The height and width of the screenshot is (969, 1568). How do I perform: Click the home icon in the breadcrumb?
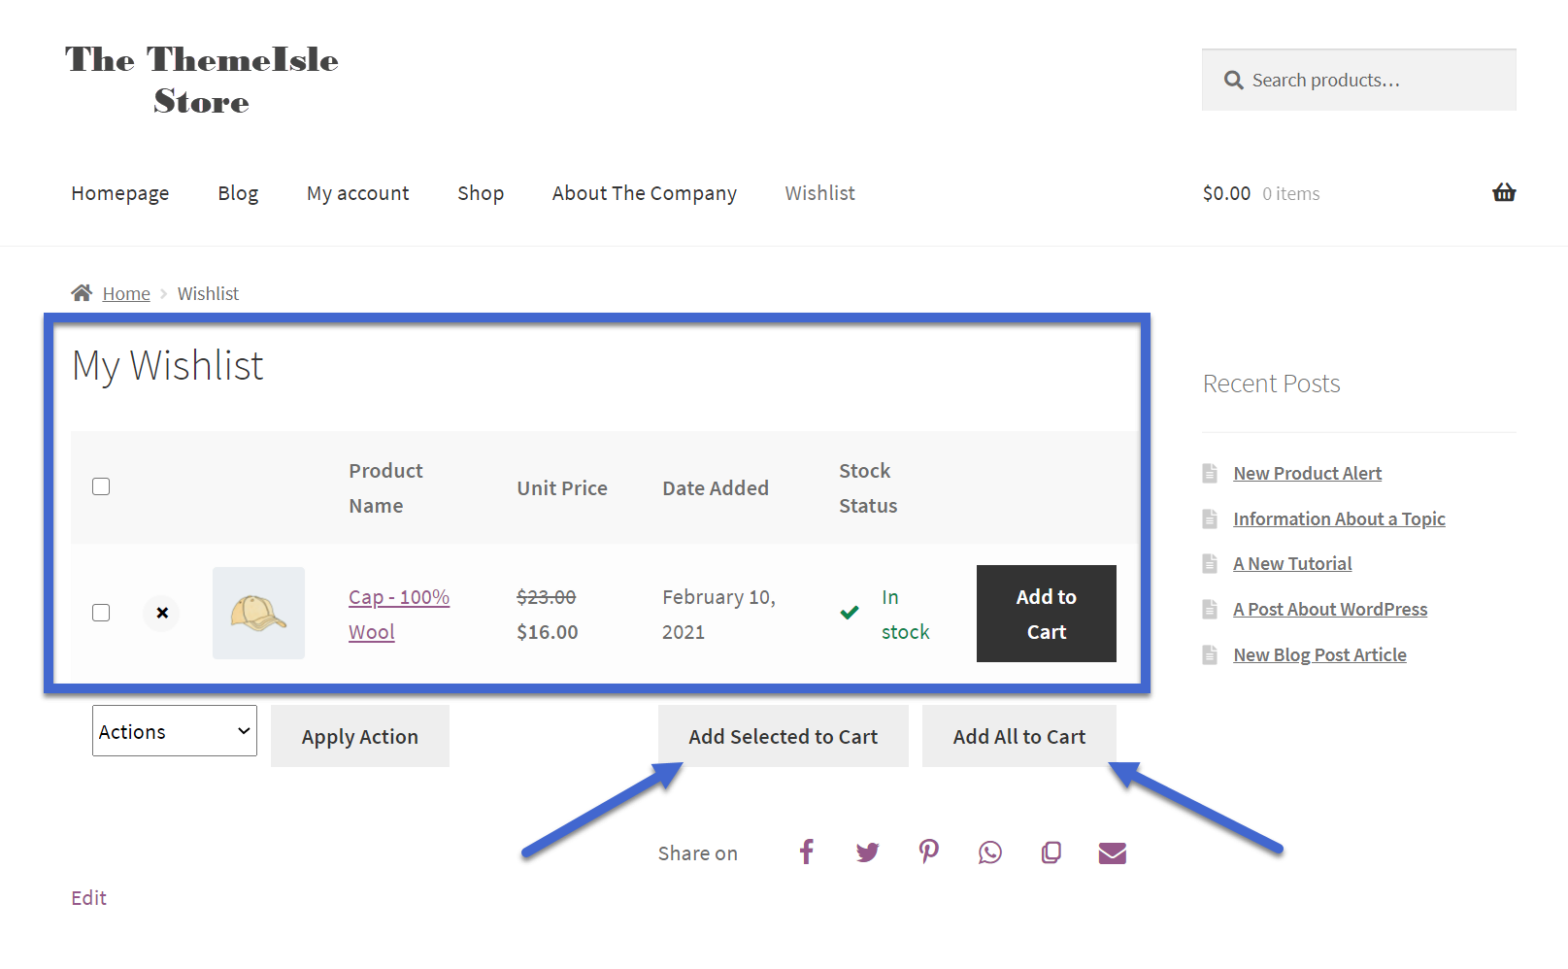pyautogui.click(x=83, y=291)
